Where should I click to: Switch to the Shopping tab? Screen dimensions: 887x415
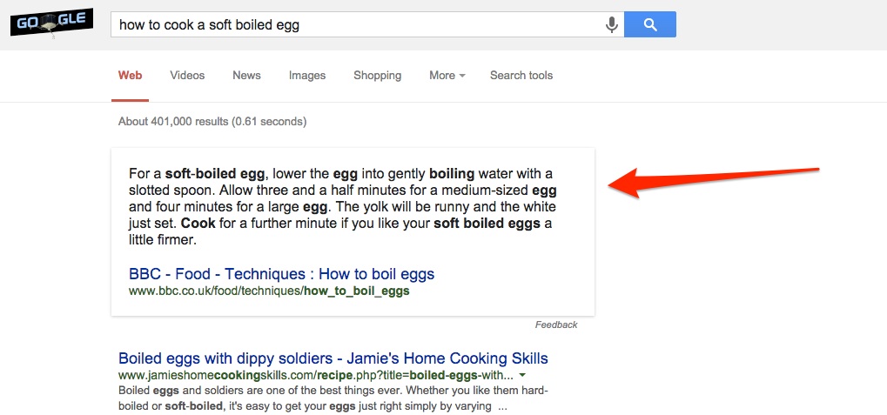377,76
